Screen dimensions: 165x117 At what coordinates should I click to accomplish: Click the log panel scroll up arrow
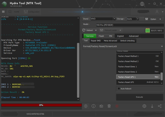(x=78, y=18)
